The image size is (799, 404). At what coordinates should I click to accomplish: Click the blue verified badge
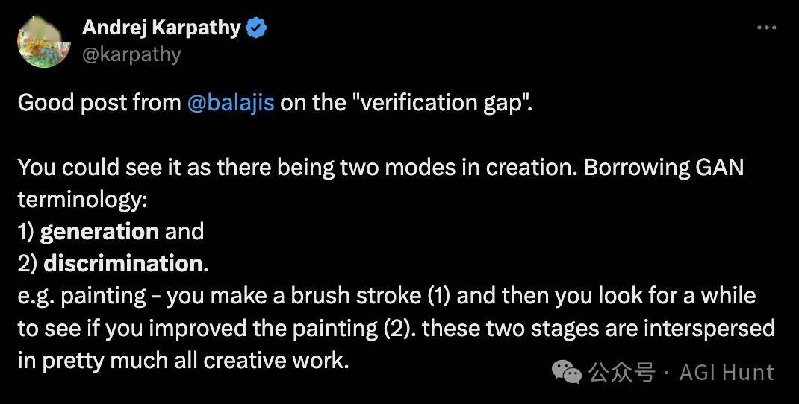(x=256, y=28)
